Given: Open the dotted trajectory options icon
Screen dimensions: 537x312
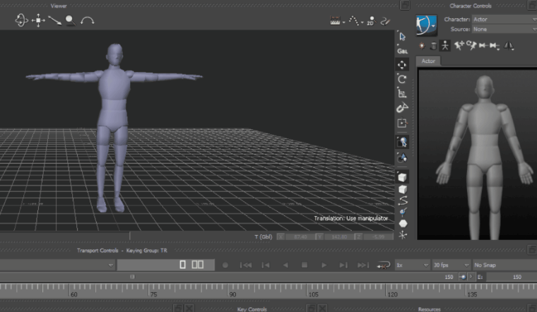Looking at the screenshot, I should click(x=355, y=21).
